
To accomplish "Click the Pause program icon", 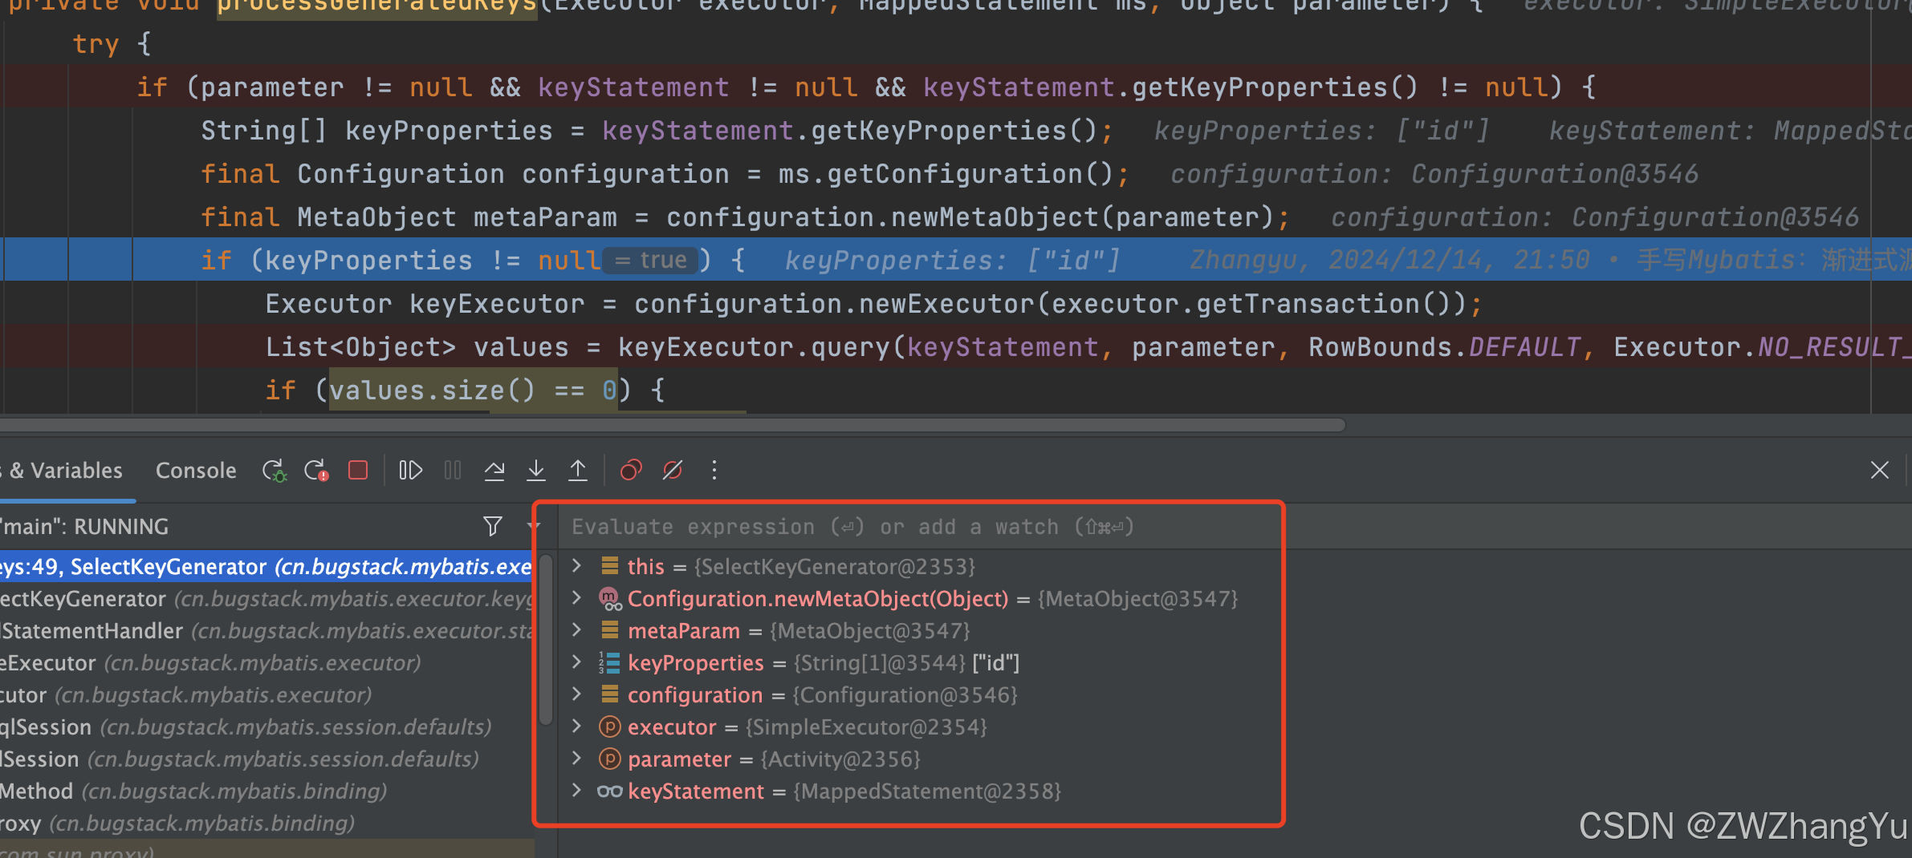I will pyautogui.click(x=453, y=470).
